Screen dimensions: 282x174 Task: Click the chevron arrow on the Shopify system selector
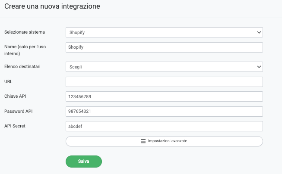[259, 32]
